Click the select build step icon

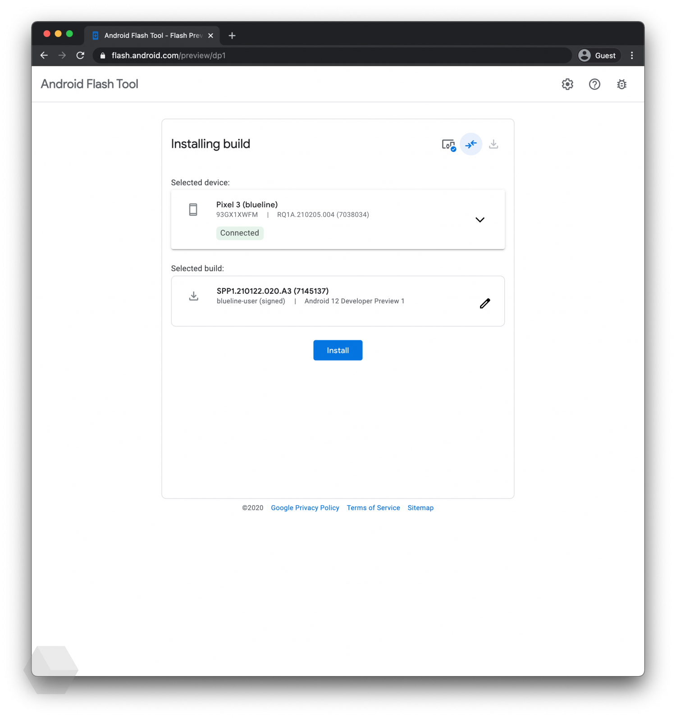471,144
